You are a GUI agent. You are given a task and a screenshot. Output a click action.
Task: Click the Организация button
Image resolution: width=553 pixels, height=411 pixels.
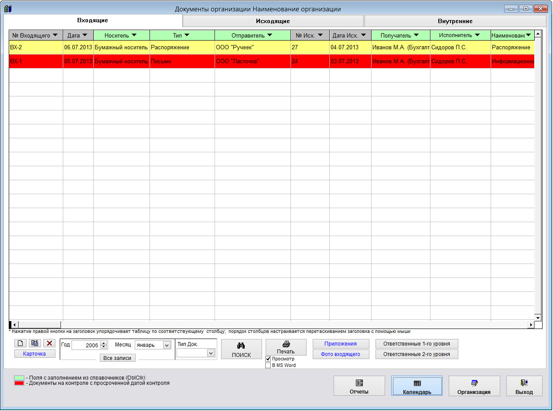(474, 386)
